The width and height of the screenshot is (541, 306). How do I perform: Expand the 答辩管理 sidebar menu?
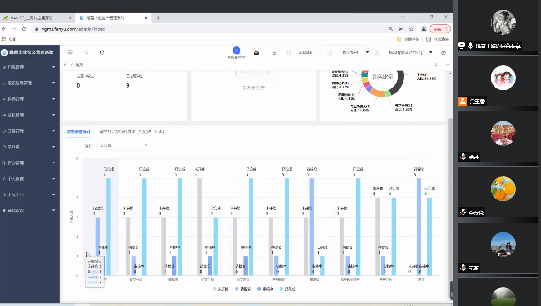coord(29,131)
